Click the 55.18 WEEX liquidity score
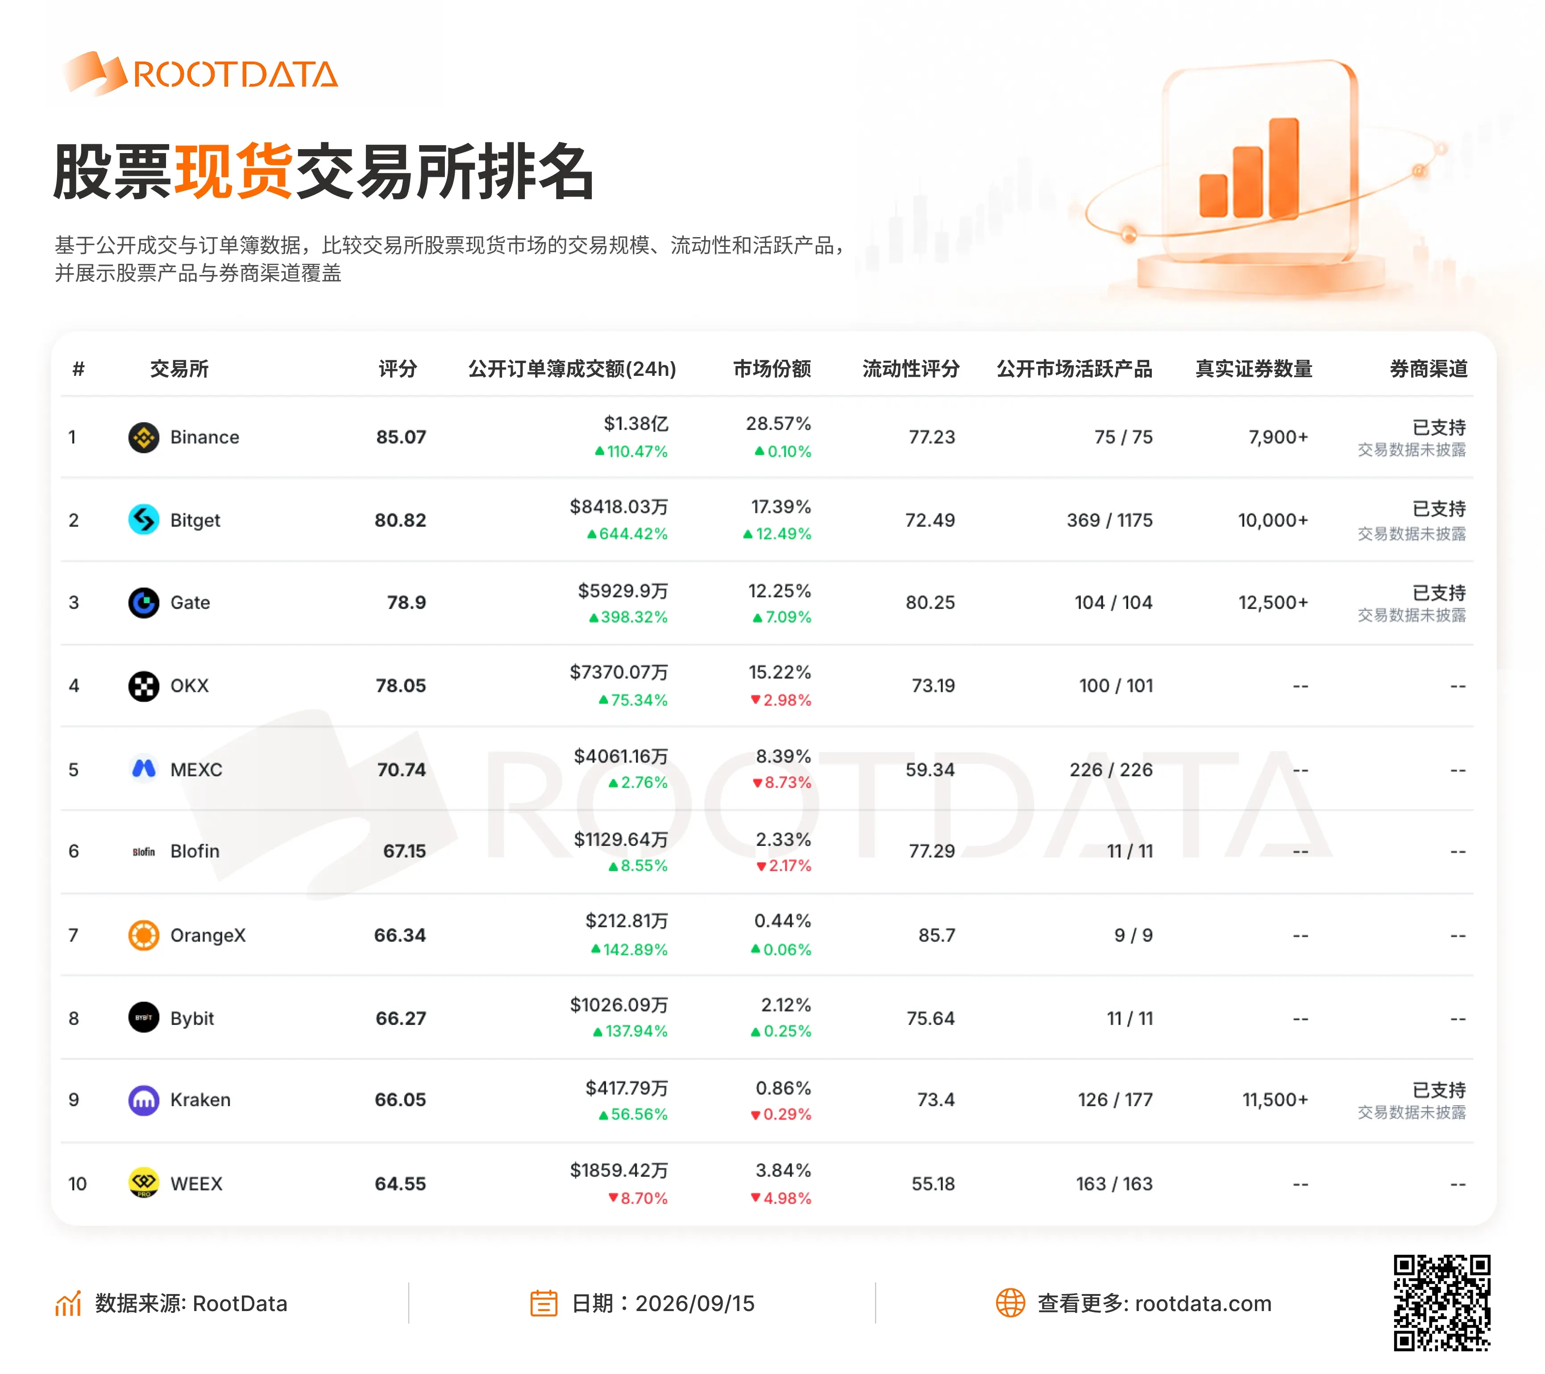 [933, 1183]
